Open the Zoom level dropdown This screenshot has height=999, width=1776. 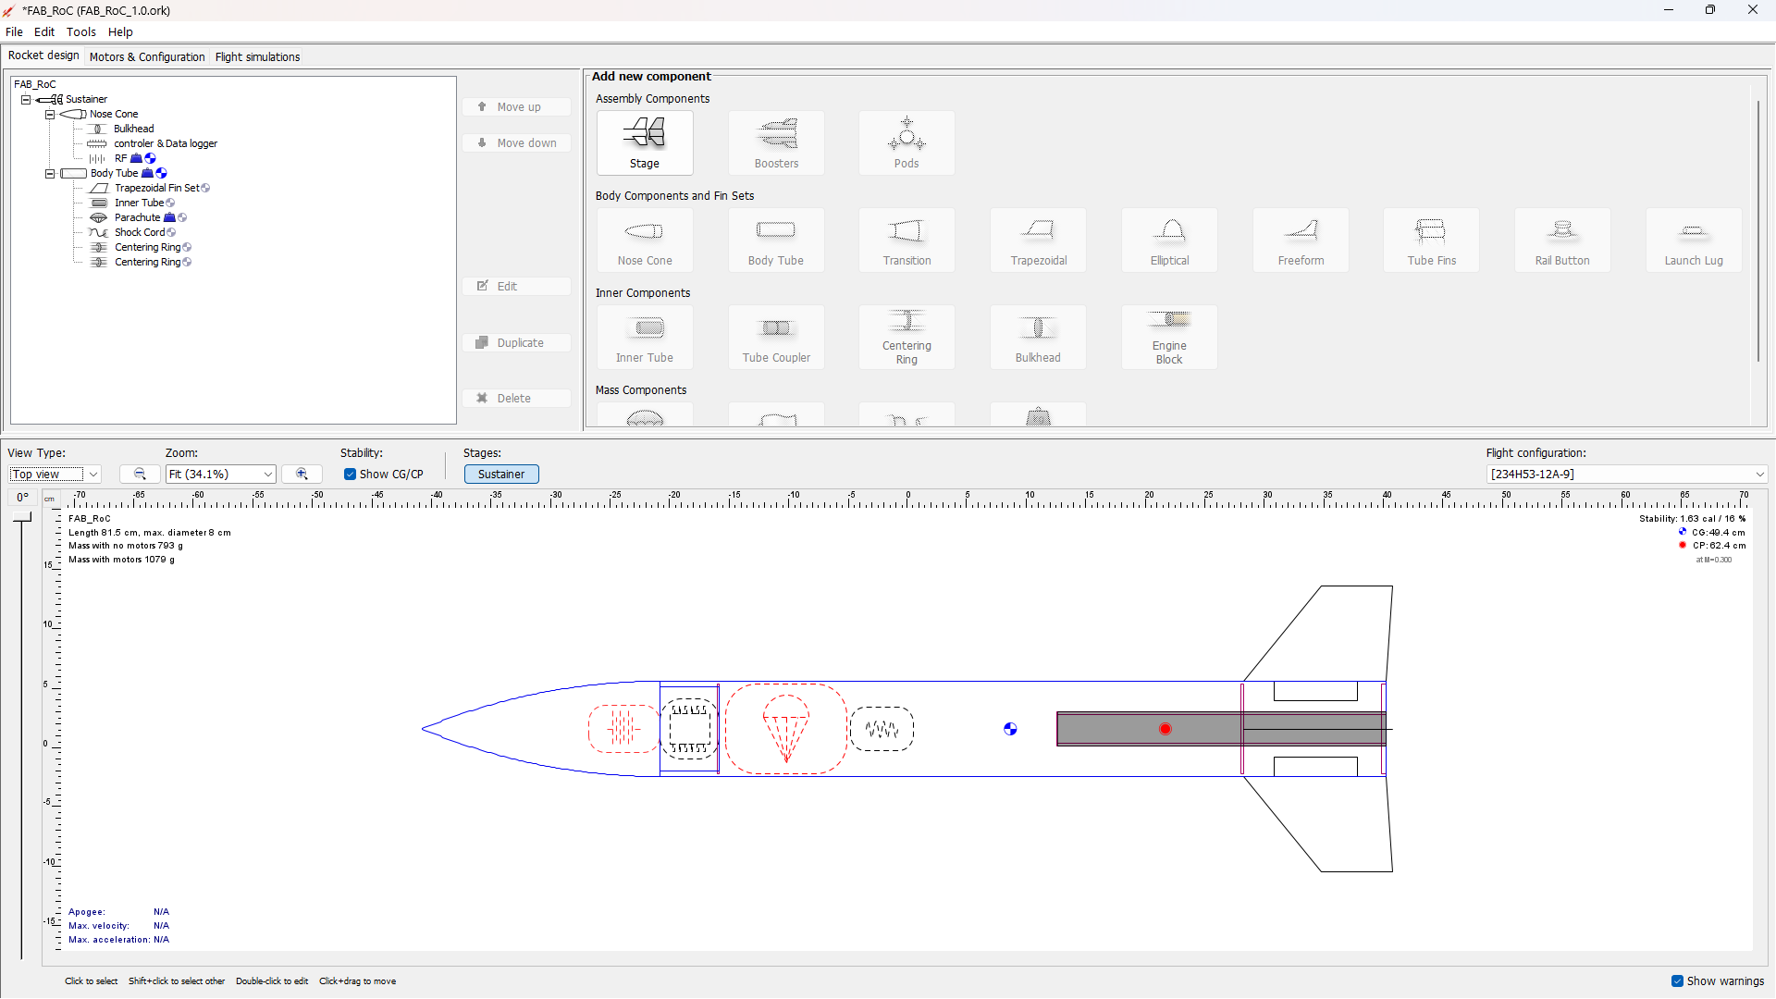[x=220, y=474]
